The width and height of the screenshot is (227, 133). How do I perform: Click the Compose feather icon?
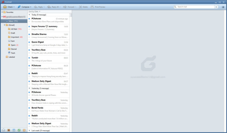pyautogui.click(x=19, y=7)
